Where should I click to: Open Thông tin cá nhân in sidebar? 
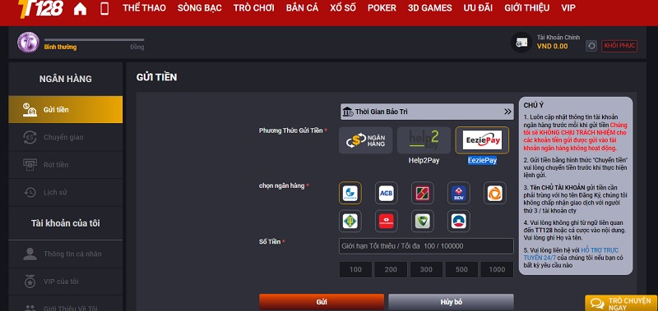click(x=66, y=254)
